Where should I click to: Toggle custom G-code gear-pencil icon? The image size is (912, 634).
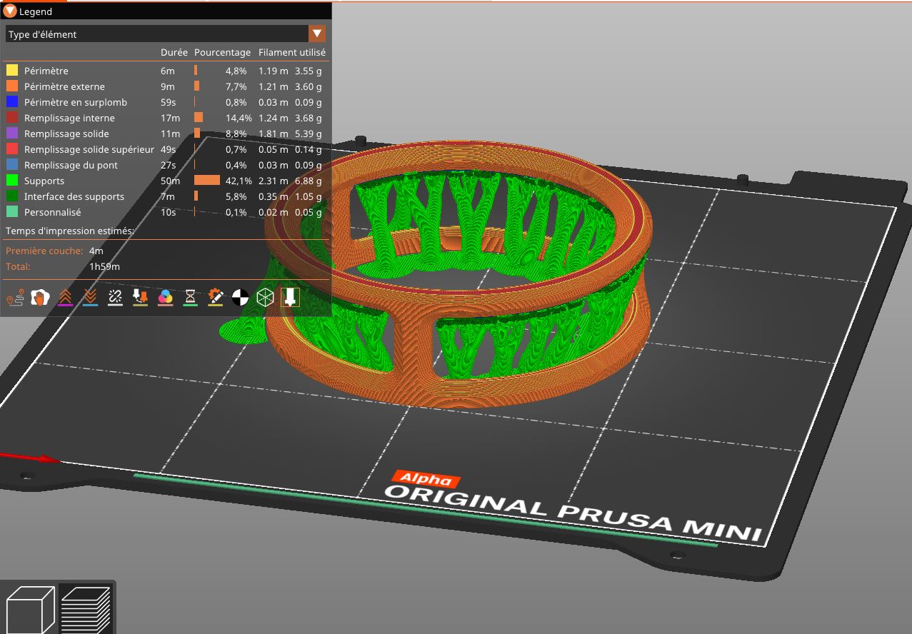(x=215, y=298)
